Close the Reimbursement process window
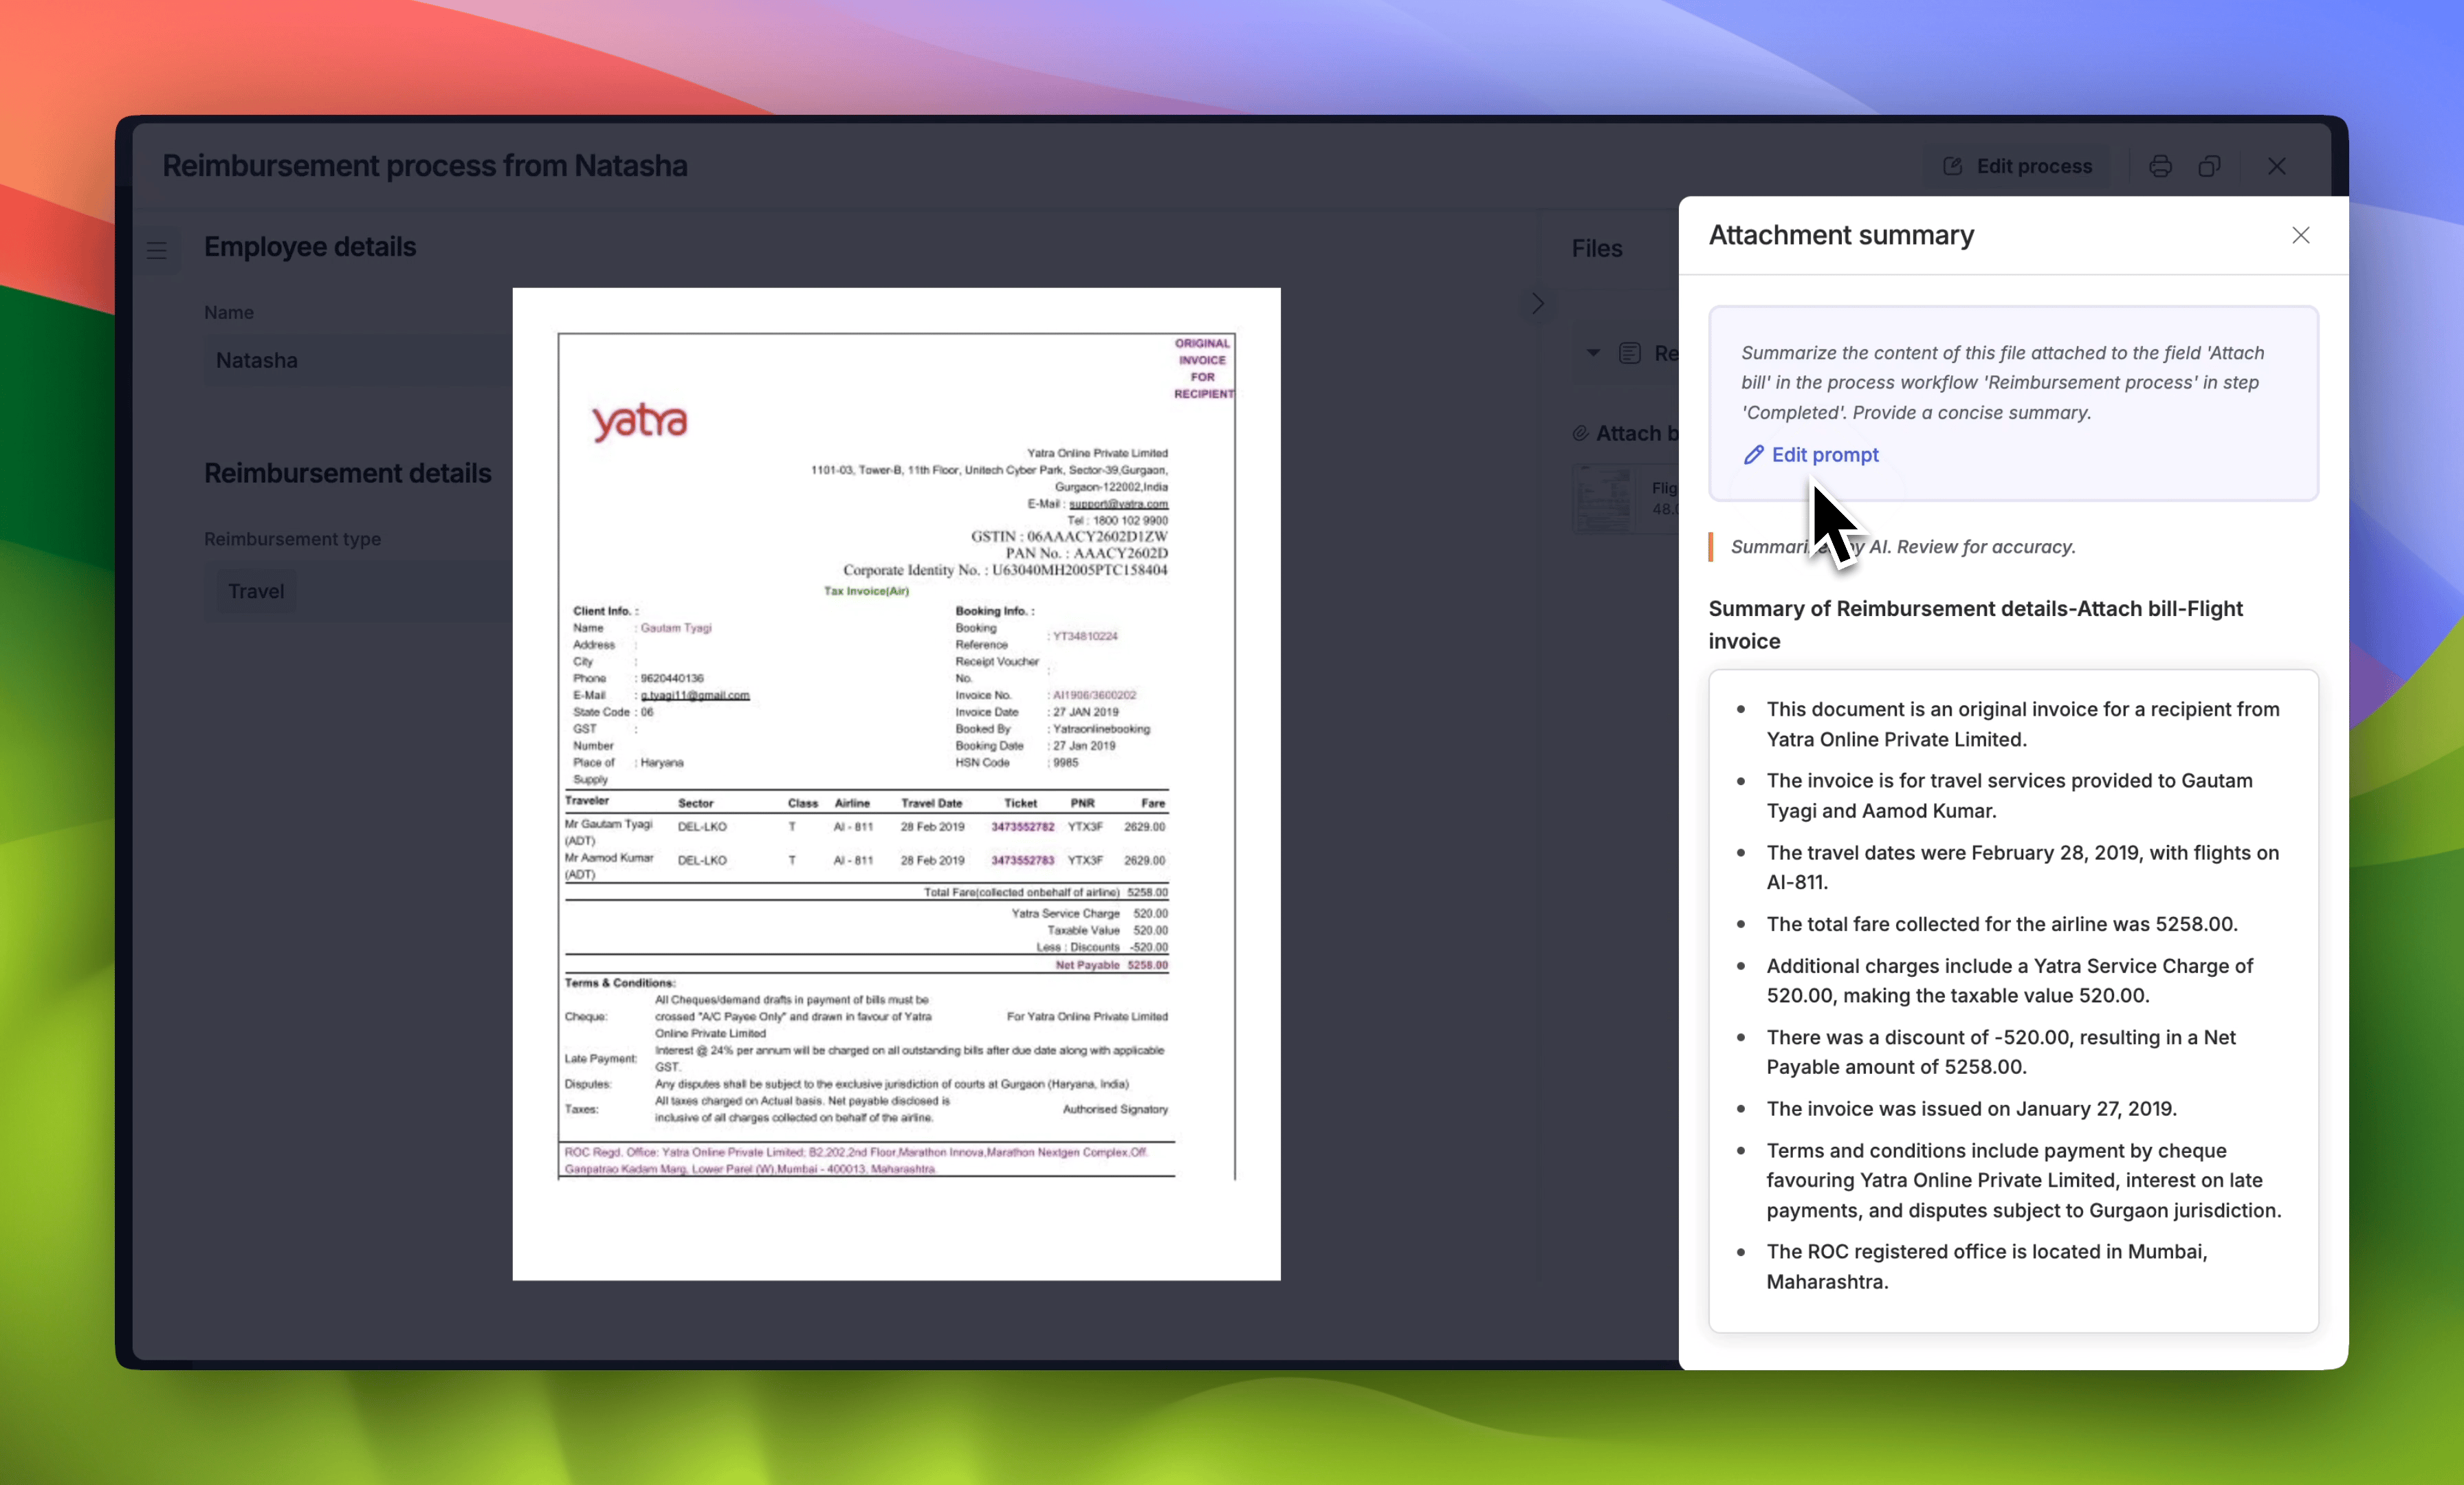The height and width of the screenshot is (1485, 2464). (2277, 166)
